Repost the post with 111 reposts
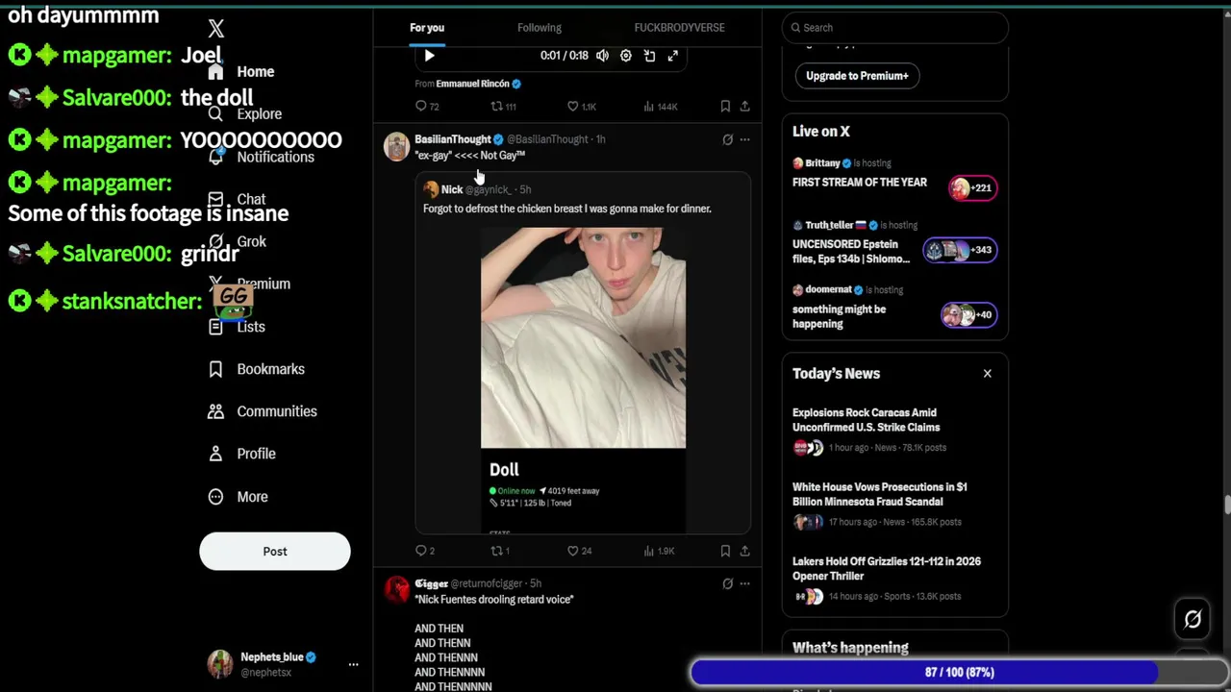The width and height of the screenshot is (1231, 692). coord(504,107)
